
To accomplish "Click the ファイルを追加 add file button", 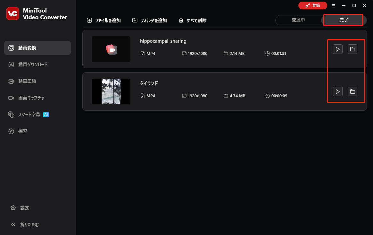I will point(104,20).
